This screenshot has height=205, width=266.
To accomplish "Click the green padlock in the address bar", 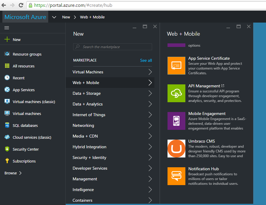I will 31,5.
